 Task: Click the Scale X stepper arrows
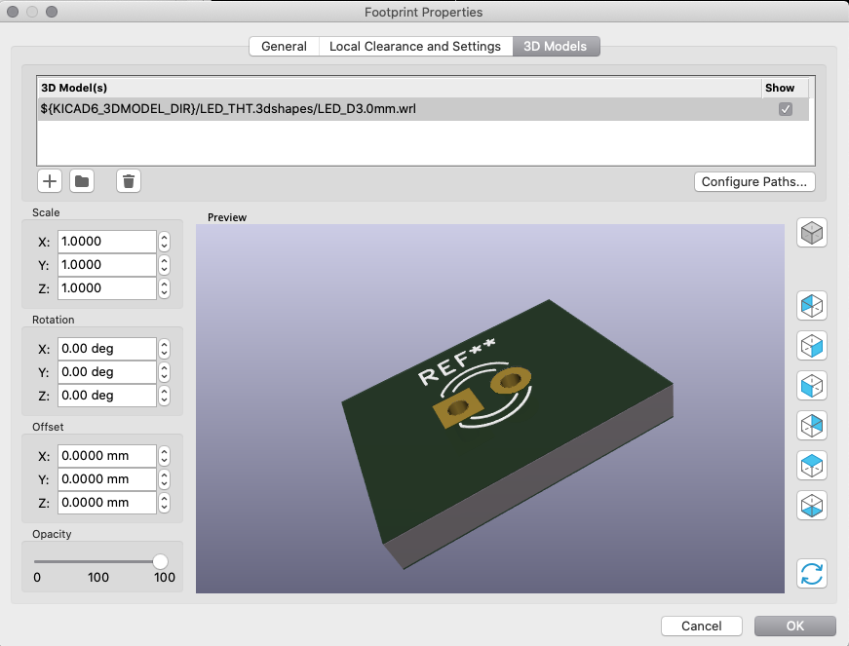point(165,242)
